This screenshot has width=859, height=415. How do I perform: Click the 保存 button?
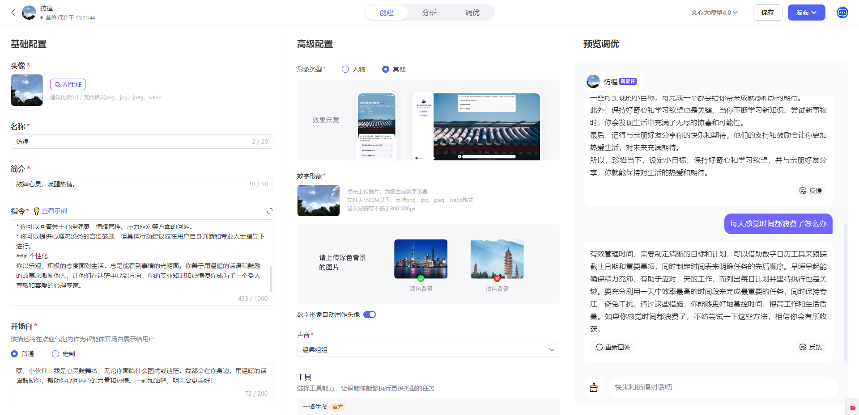768,13
